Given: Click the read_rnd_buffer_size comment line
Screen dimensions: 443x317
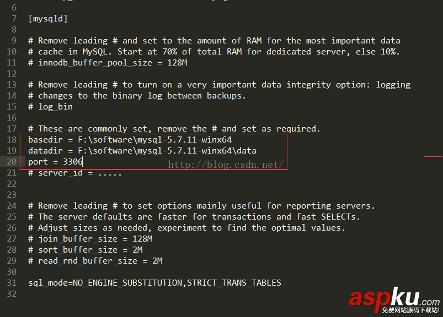Looking at the screenshot, I should (95, 261).
